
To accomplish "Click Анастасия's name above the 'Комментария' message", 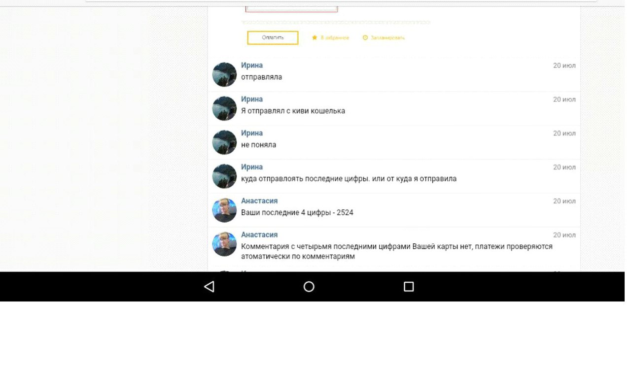I will 259,235.
